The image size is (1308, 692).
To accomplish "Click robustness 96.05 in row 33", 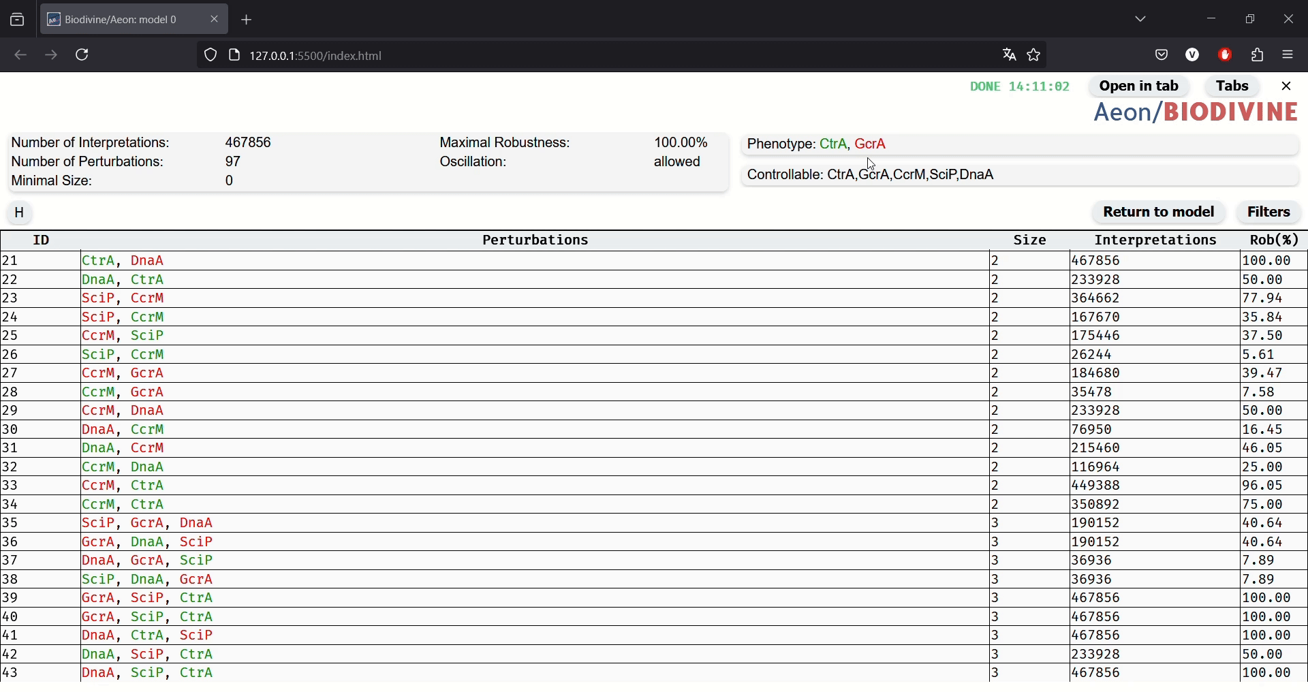I will click(x=1264, y=487).
